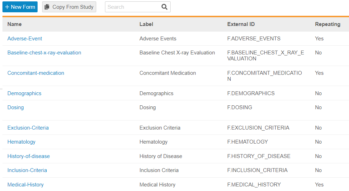Open the History-of-disease form
The height and width of the screenshot is (191, 349).
[28, 156]
